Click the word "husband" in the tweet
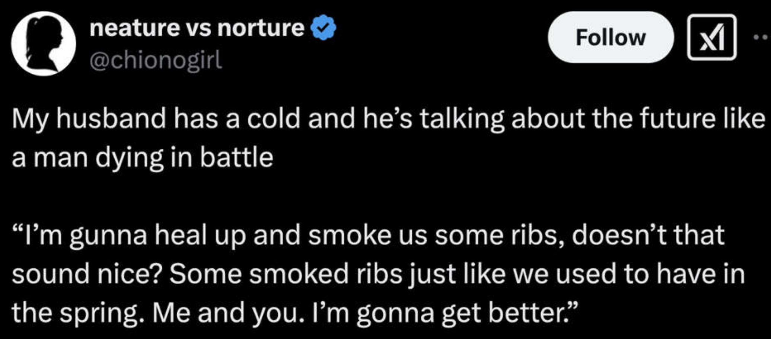 click(x=111, y=119)
